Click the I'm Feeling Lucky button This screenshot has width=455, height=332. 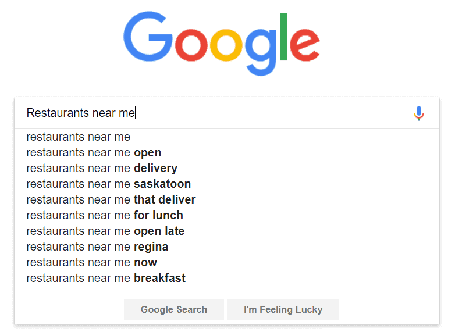pyautogui.click(x=283, y=309)
